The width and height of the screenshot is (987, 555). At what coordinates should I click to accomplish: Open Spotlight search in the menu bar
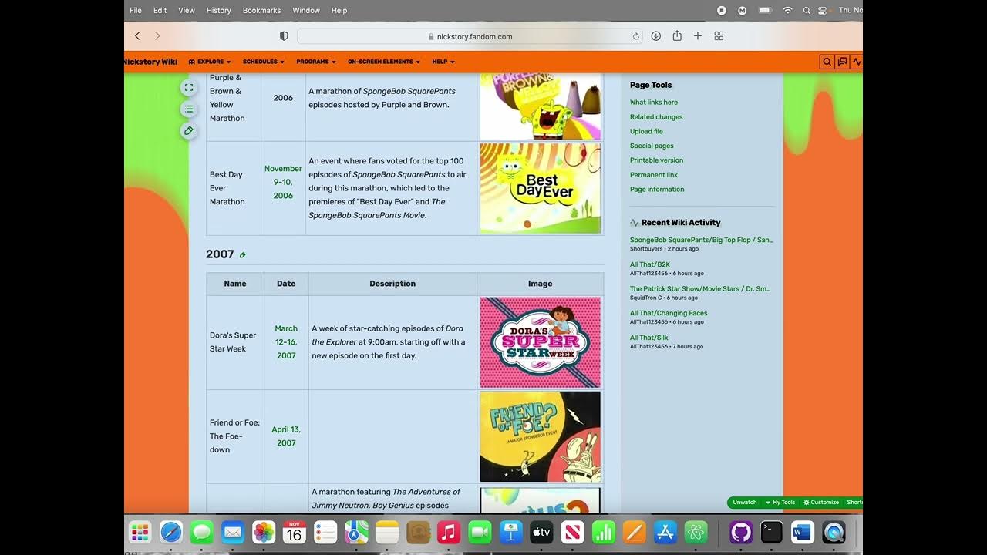tap(807, 10)
